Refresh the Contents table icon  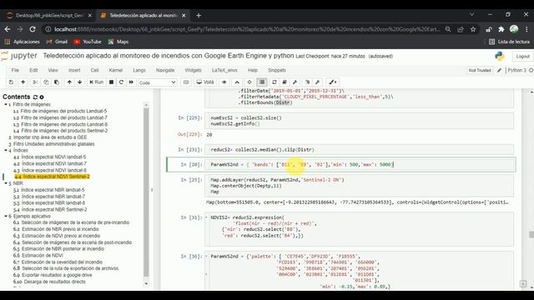point(35,97)
